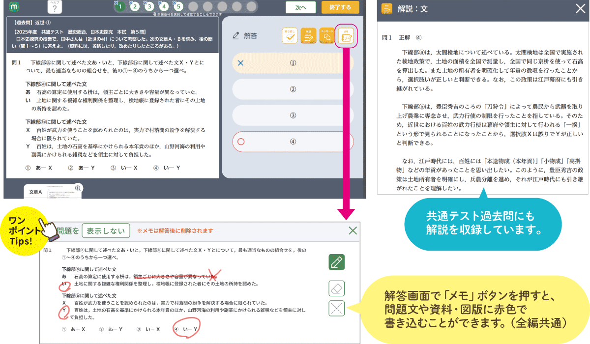Close the memo window with green X

(353, 230)
